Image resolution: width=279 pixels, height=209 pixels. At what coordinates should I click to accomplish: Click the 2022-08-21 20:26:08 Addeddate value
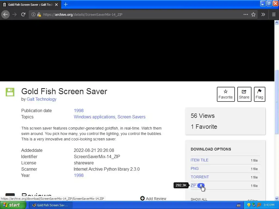[94, 150]
